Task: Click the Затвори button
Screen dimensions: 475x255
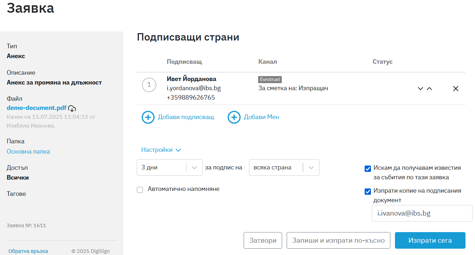Action: click(x=263, y=241)
